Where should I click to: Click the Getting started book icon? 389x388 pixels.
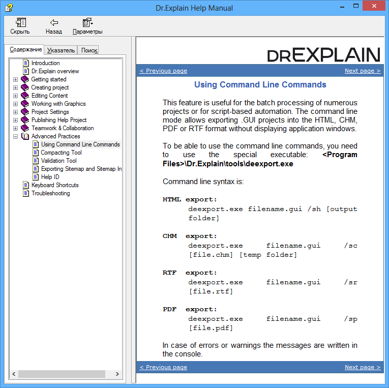[x=25, y=79]
